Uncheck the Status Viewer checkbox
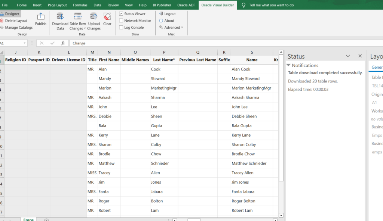Image resolution: width=383 pixels, height=221 pixels. tap(121, 14)
